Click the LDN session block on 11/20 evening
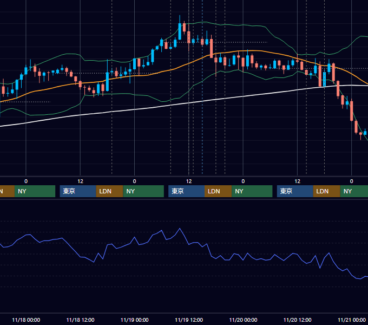 pos(327,191)
